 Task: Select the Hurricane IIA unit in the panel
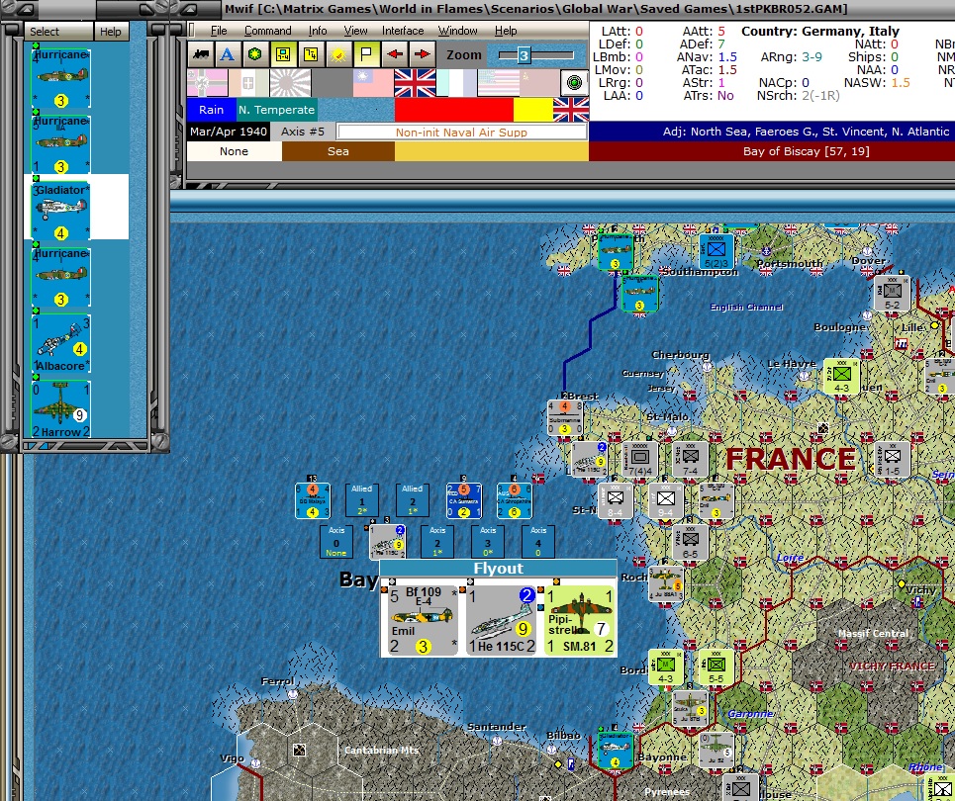(61, 144)
